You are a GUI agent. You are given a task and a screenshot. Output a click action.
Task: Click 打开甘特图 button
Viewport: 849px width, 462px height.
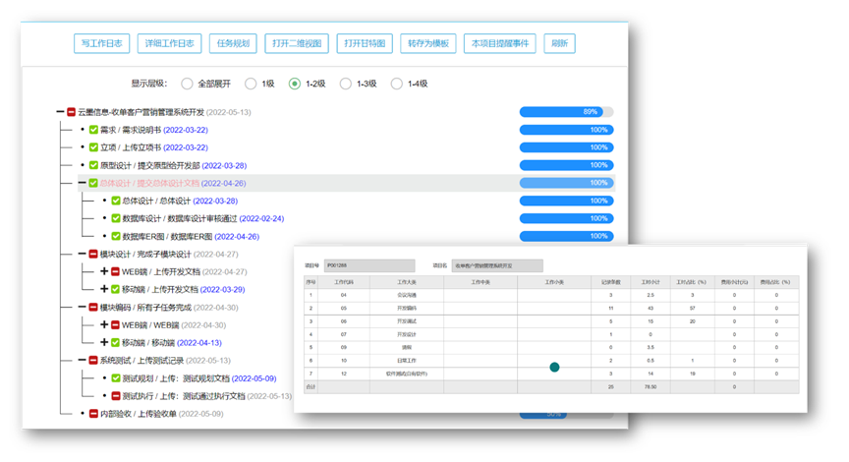pyautogui.click(x=365, y=43)
